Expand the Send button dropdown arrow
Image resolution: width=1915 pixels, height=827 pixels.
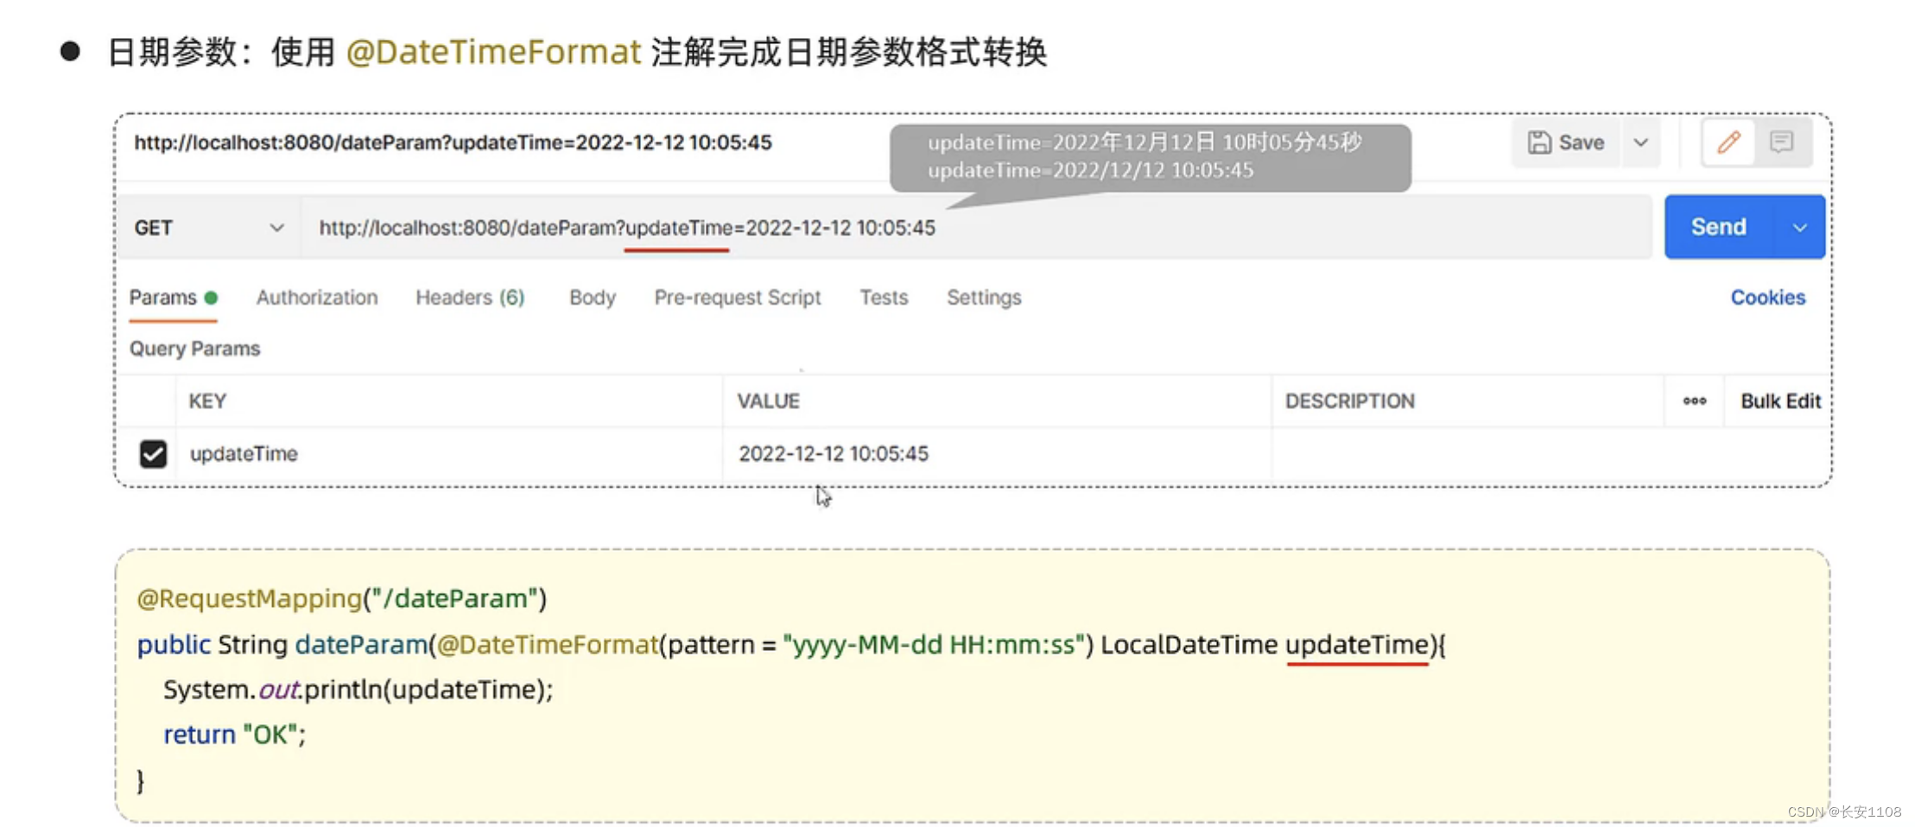click(1800, 228)
